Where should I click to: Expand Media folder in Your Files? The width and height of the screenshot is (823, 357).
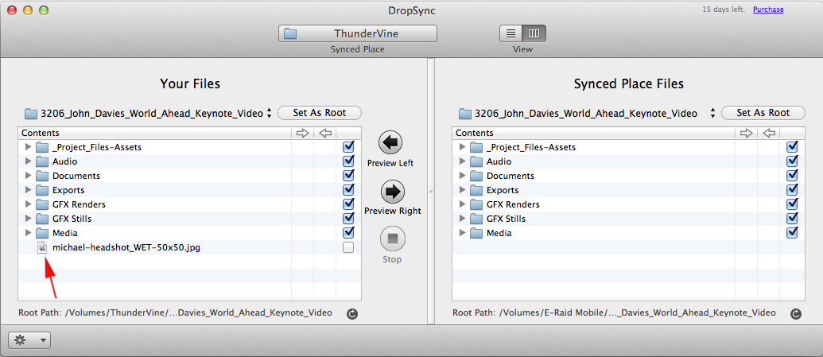29,233
